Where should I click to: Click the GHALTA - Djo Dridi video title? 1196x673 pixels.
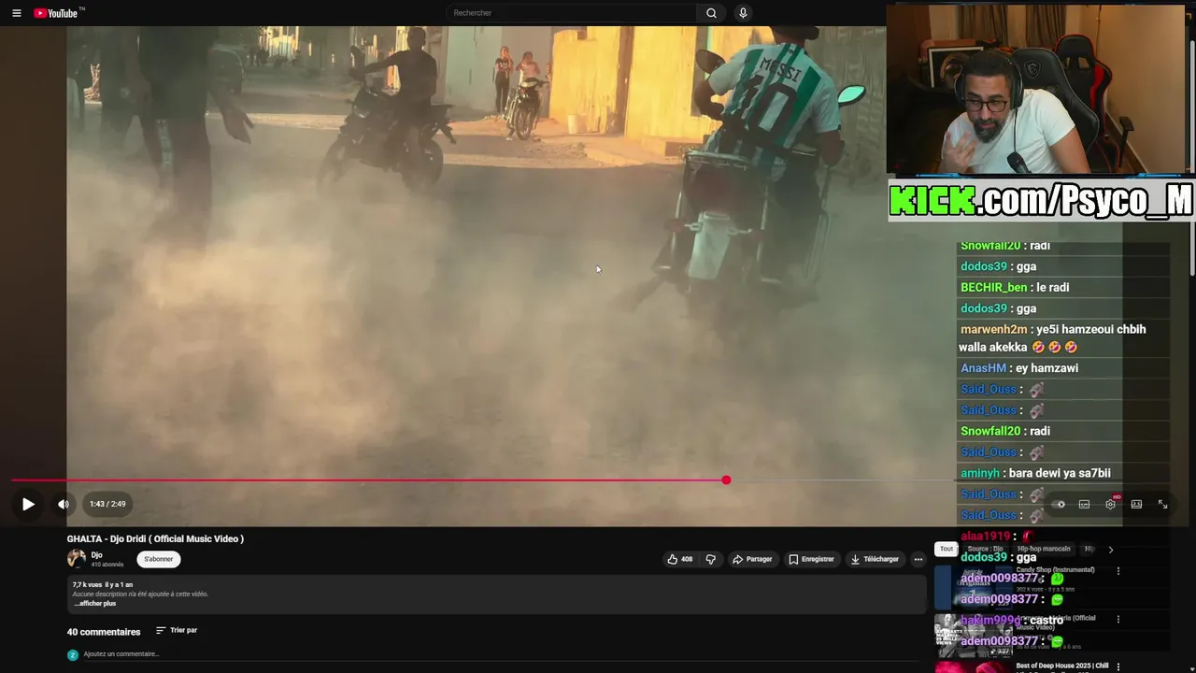155,538
